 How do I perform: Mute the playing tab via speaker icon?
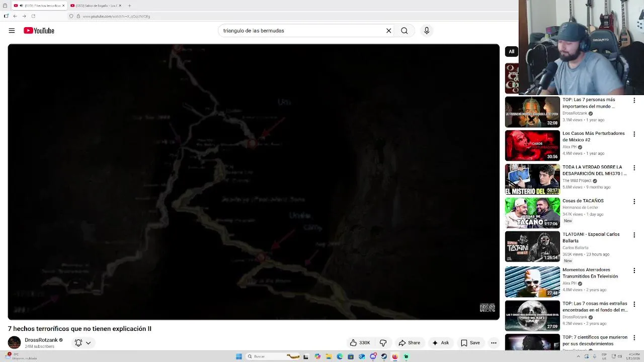[21, 6]
